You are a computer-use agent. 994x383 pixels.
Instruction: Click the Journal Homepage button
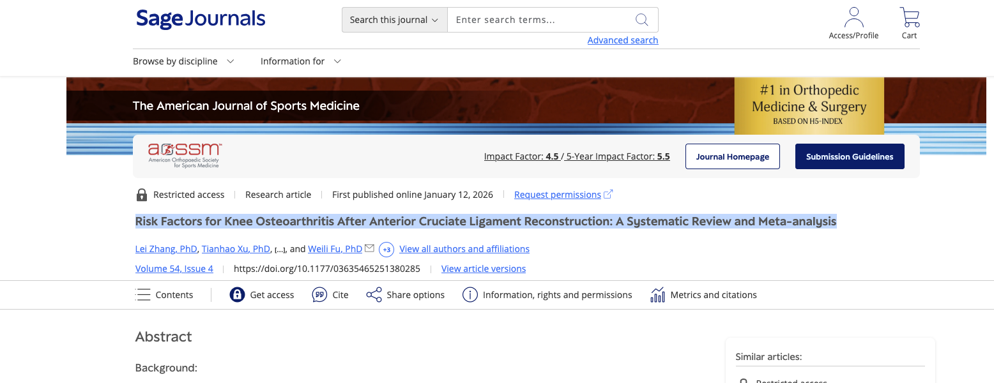[732, 156]
